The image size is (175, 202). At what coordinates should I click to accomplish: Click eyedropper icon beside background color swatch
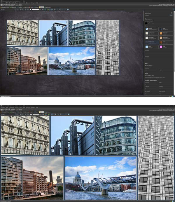point(149,23)
